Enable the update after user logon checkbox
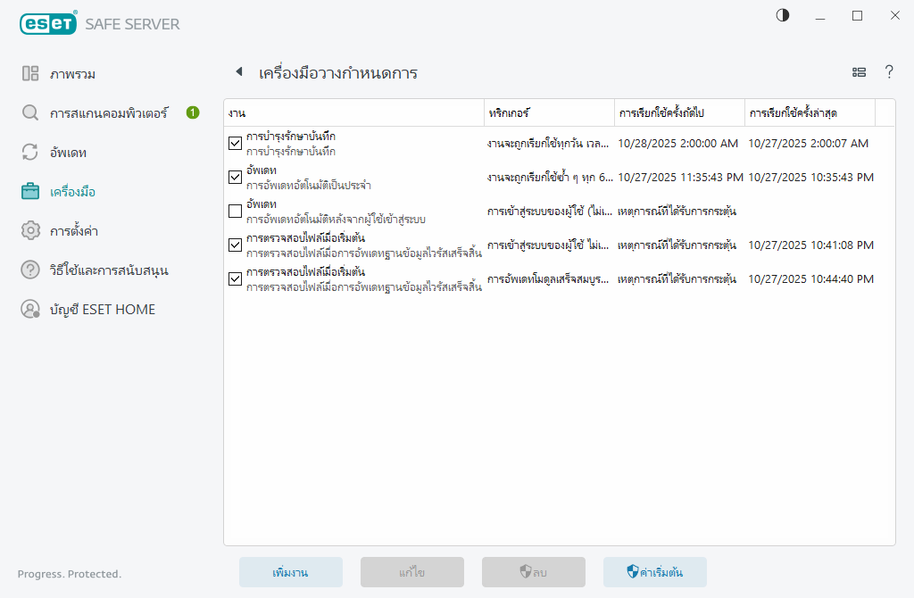This screenshot has width=914, height=598. [235, 212]
